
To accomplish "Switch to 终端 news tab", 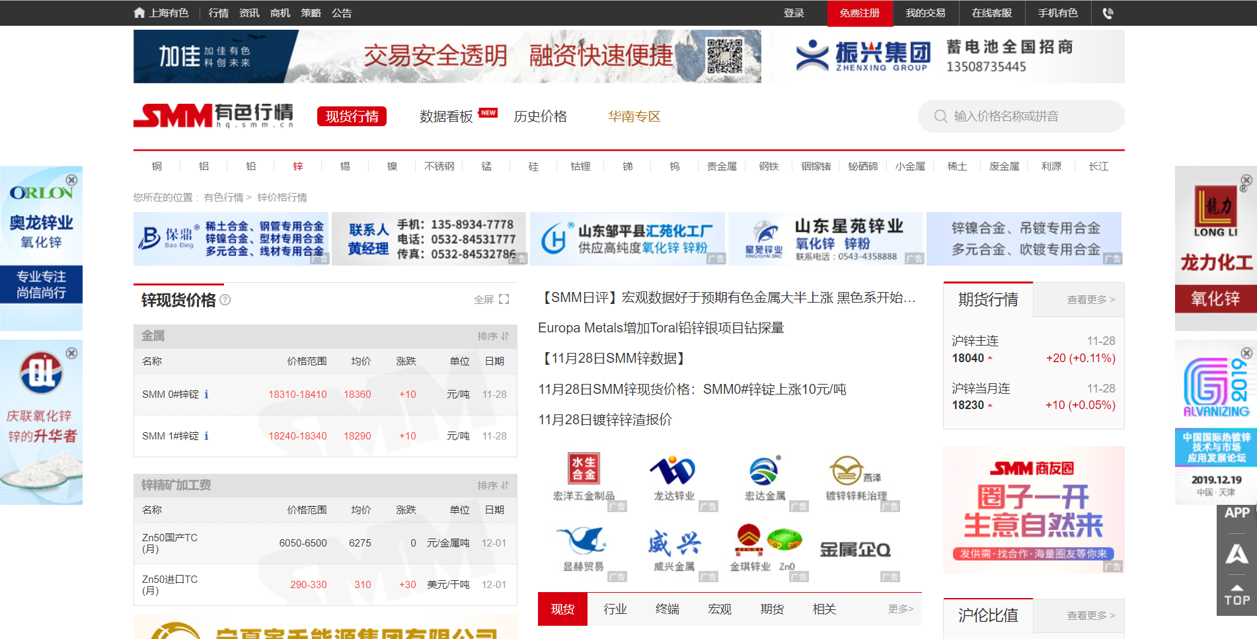I will coord(667,609).
